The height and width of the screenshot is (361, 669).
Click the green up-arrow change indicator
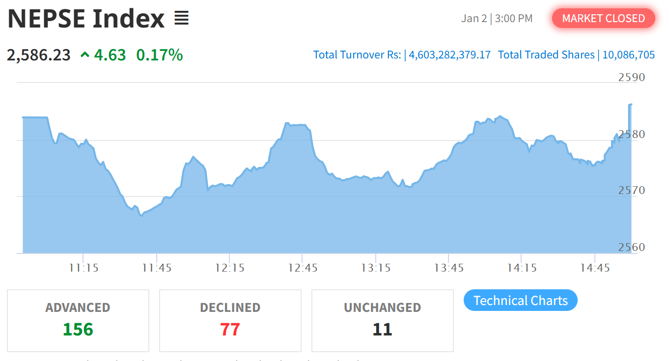coord(85,55)
